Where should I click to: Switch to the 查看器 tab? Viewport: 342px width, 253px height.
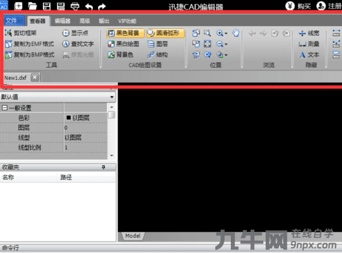tap(38, 21)
